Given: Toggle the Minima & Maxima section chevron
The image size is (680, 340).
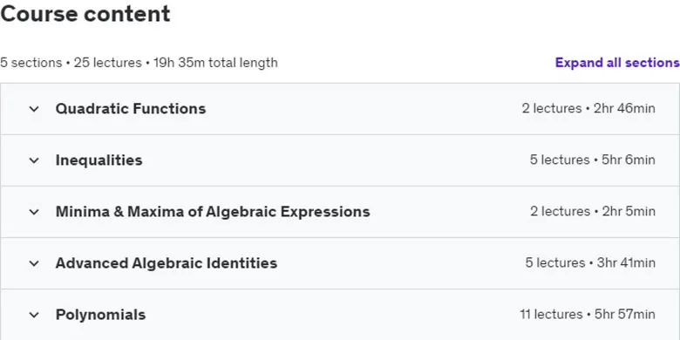Looking at the screenshot, I should coord(34,212).
